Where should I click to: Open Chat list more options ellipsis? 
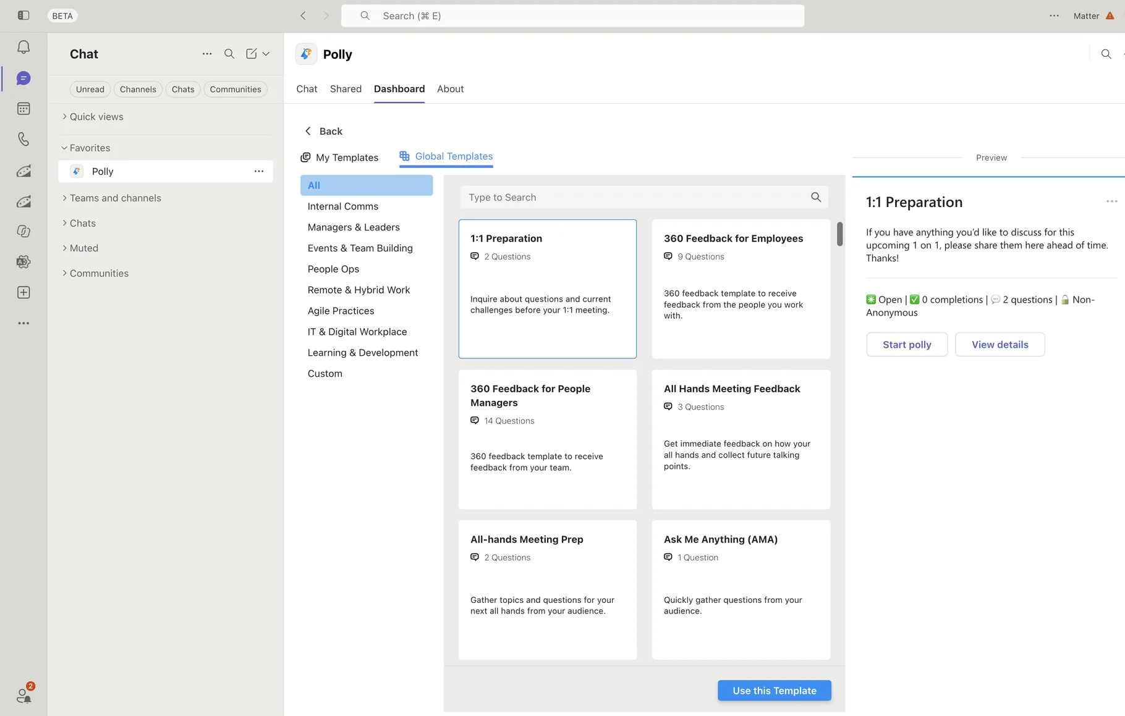click(207, 54)
